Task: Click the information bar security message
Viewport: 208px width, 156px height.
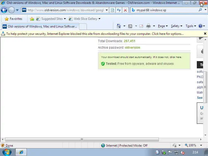Action: tap(95, 34)
